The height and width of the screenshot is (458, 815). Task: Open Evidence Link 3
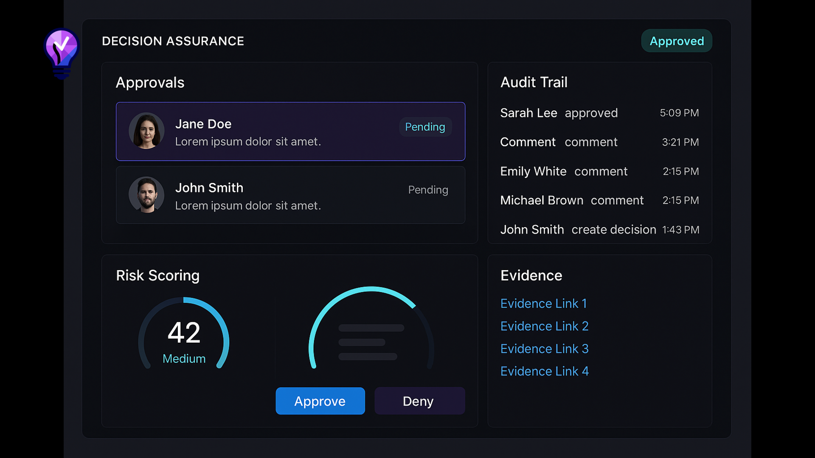coord(544,349)
